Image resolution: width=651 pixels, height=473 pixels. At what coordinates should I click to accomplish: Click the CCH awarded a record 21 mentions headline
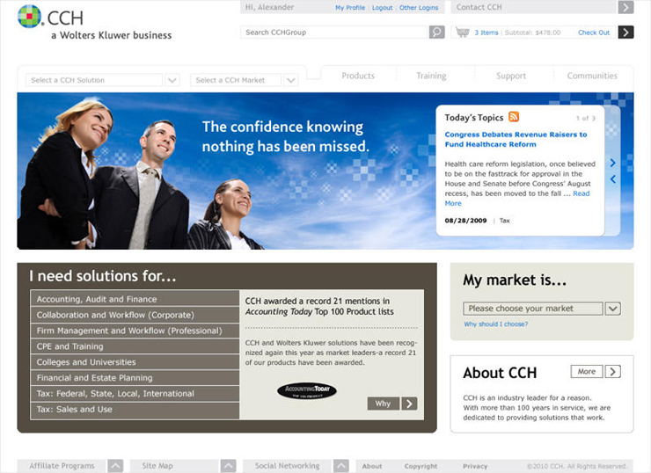click(319, 306)
